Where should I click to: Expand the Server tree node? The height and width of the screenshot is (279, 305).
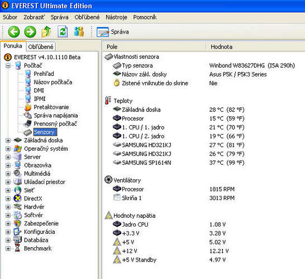tap(8, 157)
